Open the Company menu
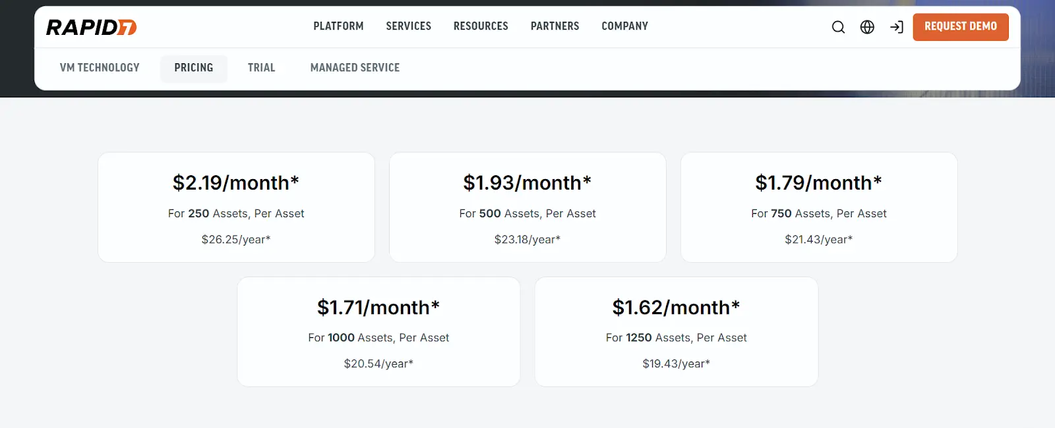 [x=625, y=26]
